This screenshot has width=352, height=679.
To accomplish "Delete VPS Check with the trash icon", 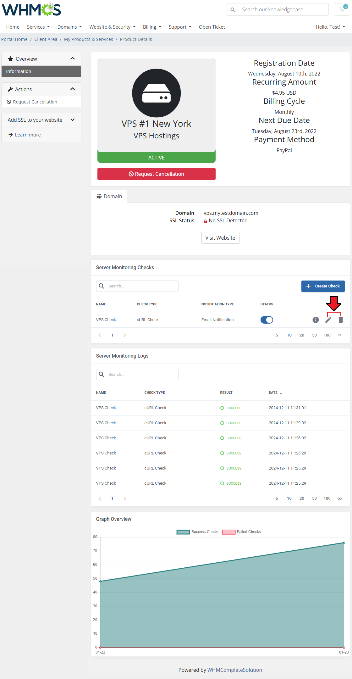I will [x=341, y=320].
